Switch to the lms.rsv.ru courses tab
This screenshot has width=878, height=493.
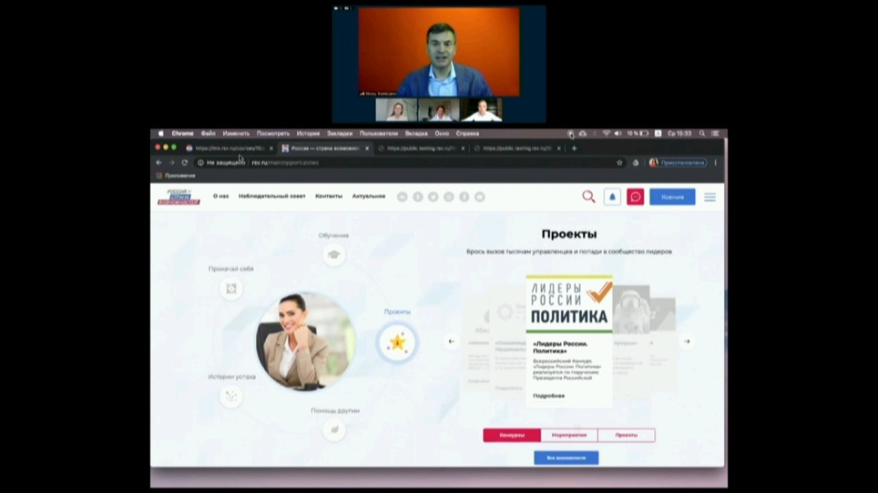229,148
